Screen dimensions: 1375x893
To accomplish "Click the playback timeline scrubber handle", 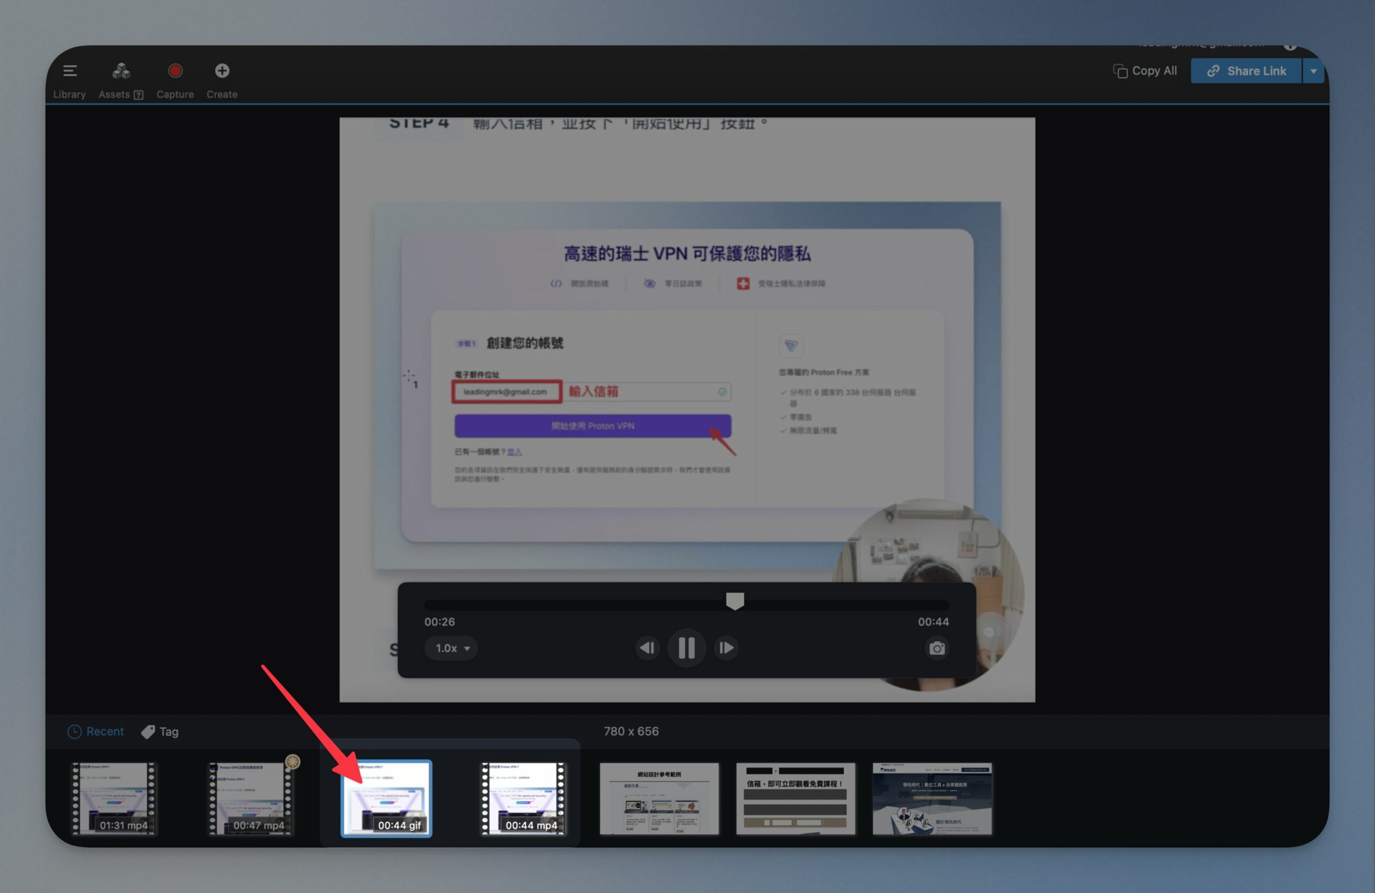I will coord(735,601).
